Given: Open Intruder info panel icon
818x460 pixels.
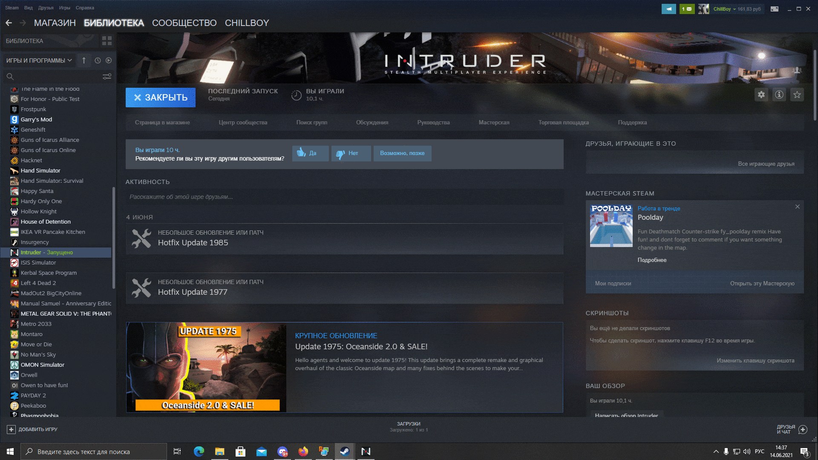Looking at the screenshot, I should 779,95.
